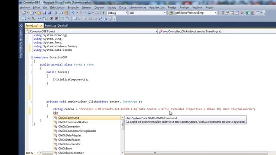276x155 pixels.
Task: Open the Arquitectura menu
Action: tap(157, 7)
